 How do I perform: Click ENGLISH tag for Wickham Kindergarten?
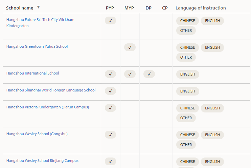tap(212, 21)
